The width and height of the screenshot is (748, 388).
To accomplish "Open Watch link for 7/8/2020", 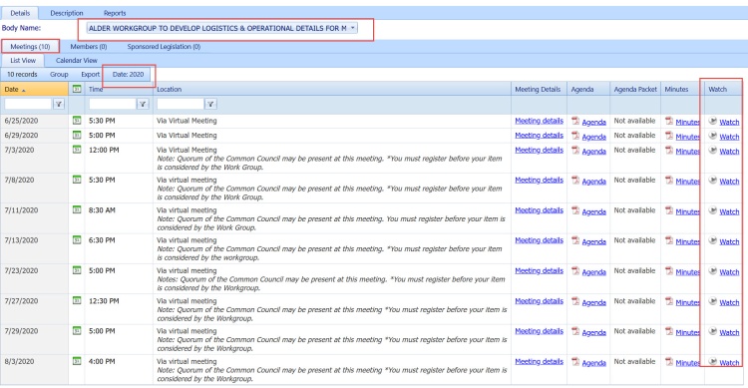I will click(x=729, y=182).
